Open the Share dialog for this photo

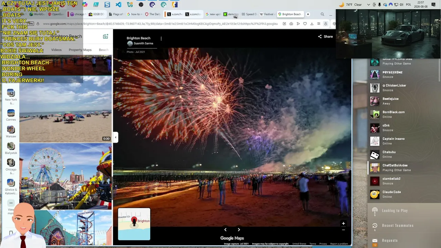pyautogui.click(x=325, y=37)
